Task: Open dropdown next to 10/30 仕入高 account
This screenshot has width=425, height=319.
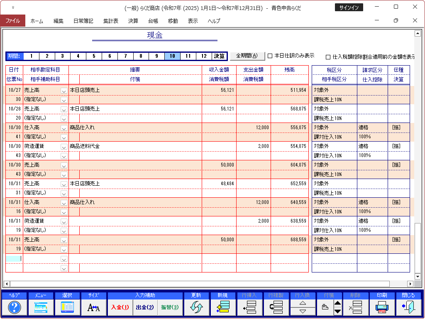Action: tap(64, 128)
